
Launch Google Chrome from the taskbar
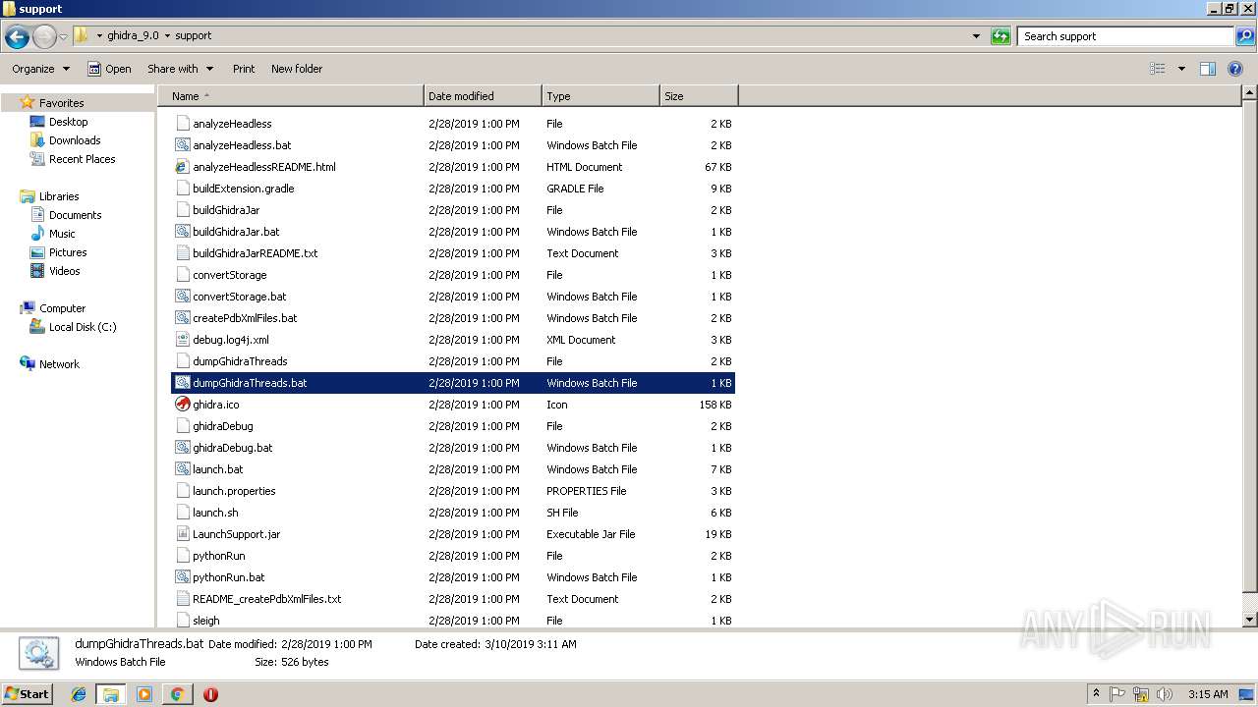177,694
